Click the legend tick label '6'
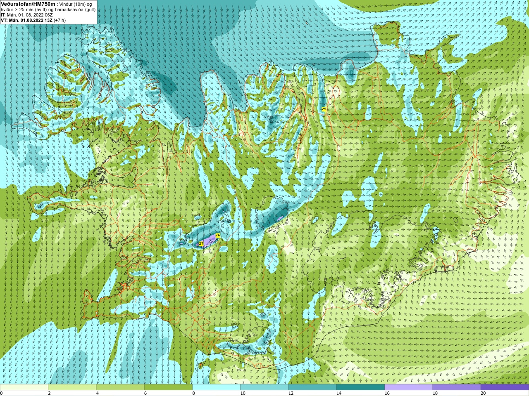529x396 pixels. [145, 393]
